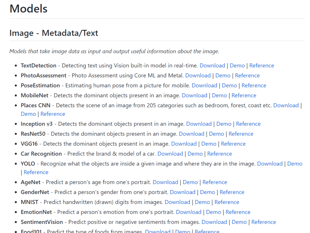Click the italic Models that take image data description
The height and width of the screenshot is (233, 310).
coord(114,51)
